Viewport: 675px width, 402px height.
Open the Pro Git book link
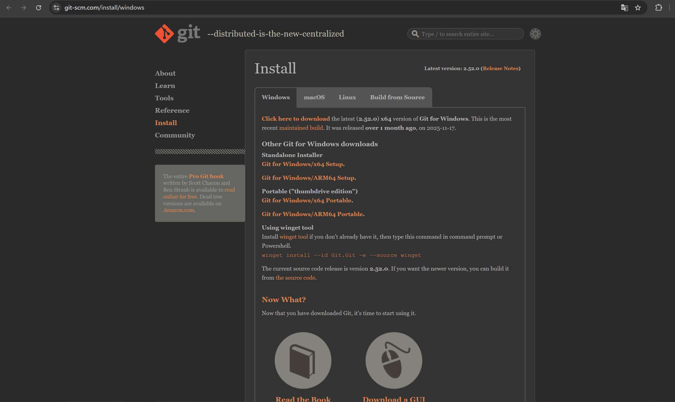click(206, 176)
